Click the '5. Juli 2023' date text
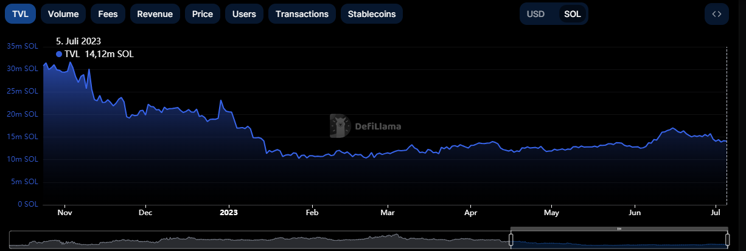This screenshot has width=746, height=251. (x=78, y=41)
